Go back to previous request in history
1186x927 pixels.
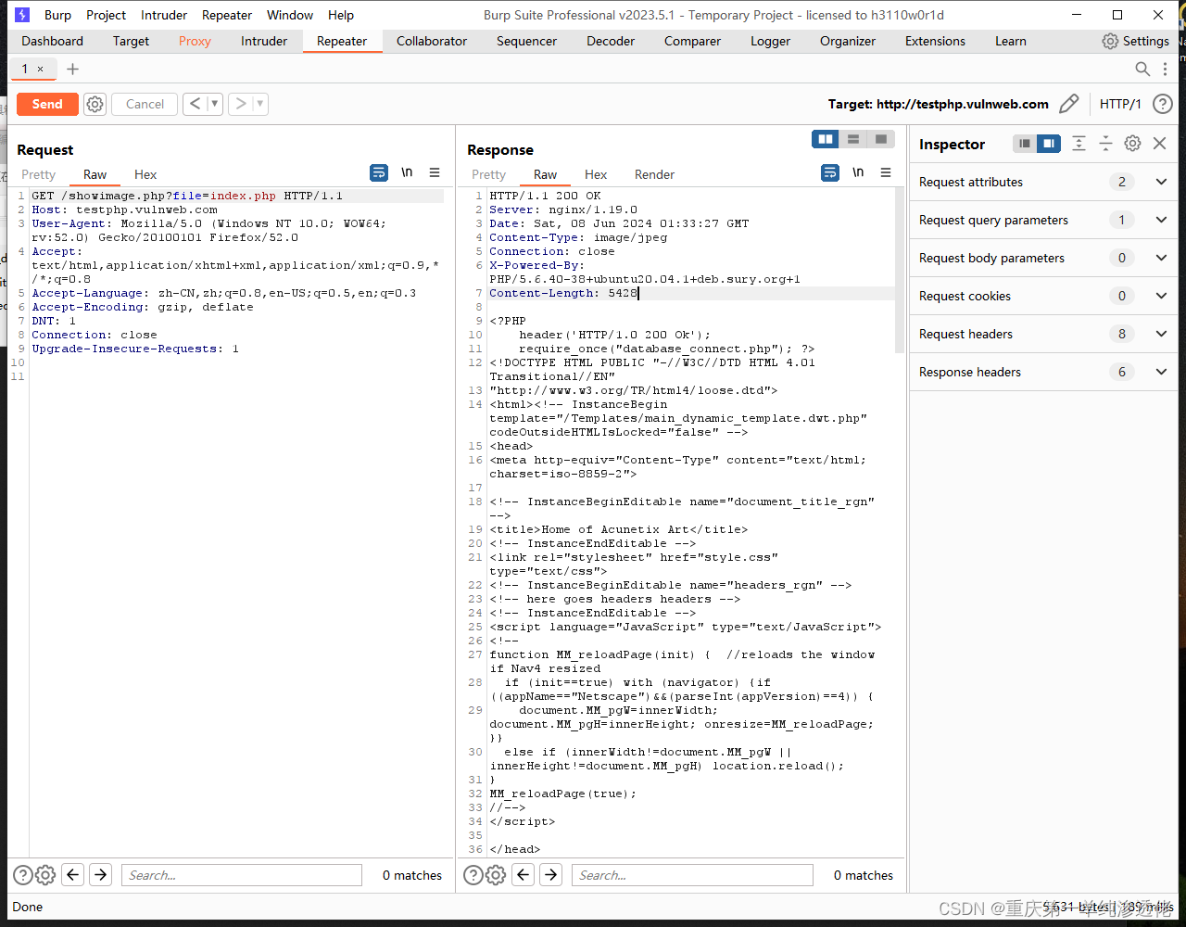(x=195, y=104)
